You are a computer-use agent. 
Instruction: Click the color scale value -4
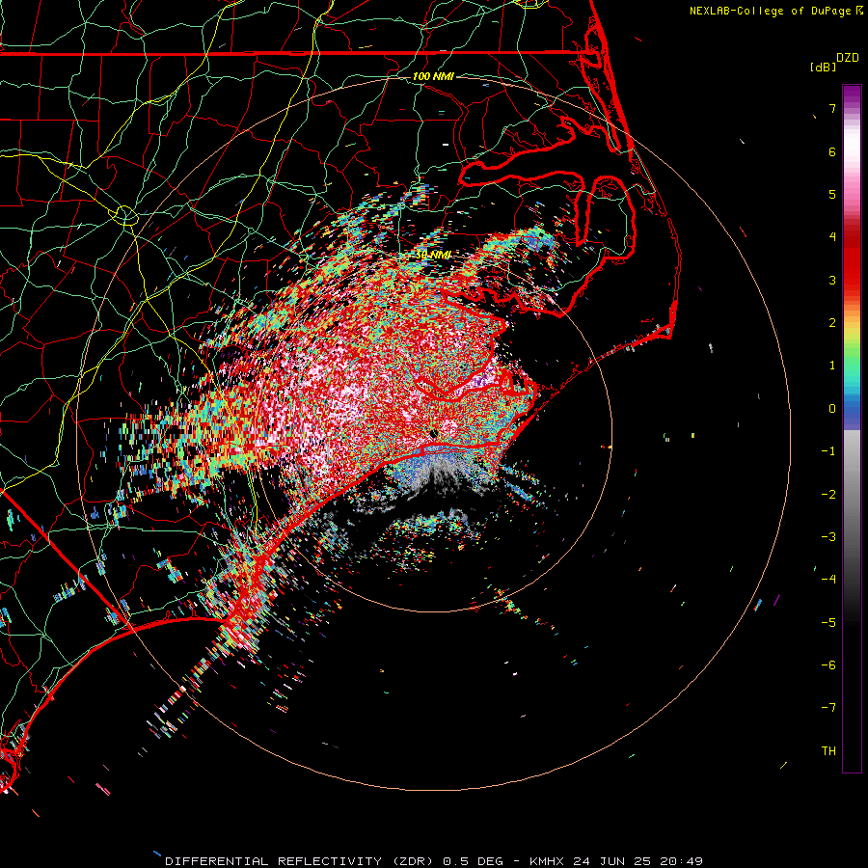pyautogui.click(x=828, y=580)
